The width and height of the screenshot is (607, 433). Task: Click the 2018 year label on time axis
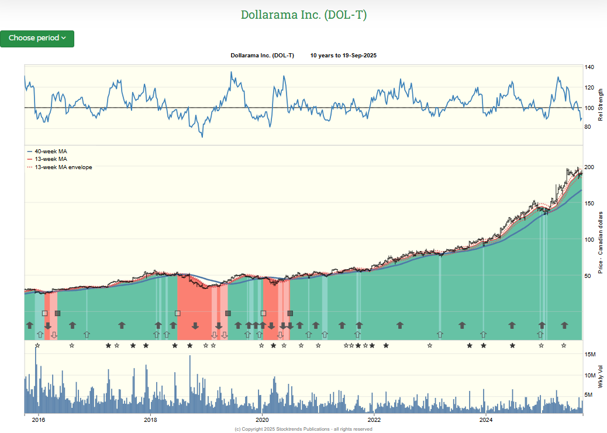pyautogui.click(x=150, y=420)
